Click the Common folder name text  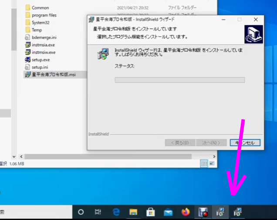pyautogui.click(x=40, y=8)
